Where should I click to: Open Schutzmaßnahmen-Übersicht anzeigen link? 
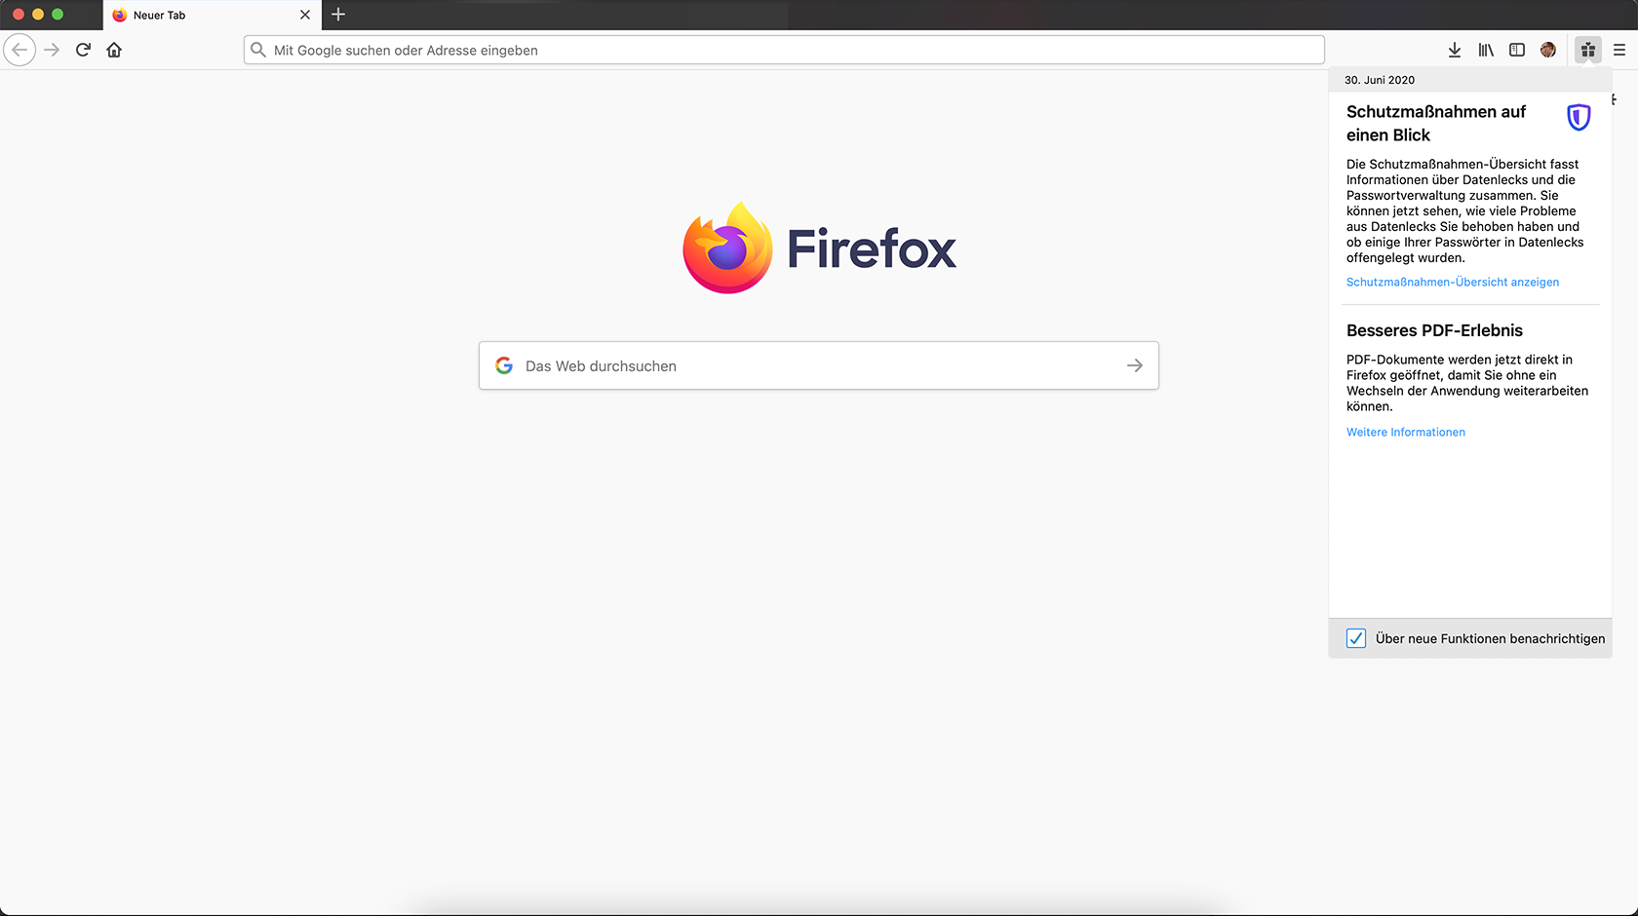click(1453, 283)
